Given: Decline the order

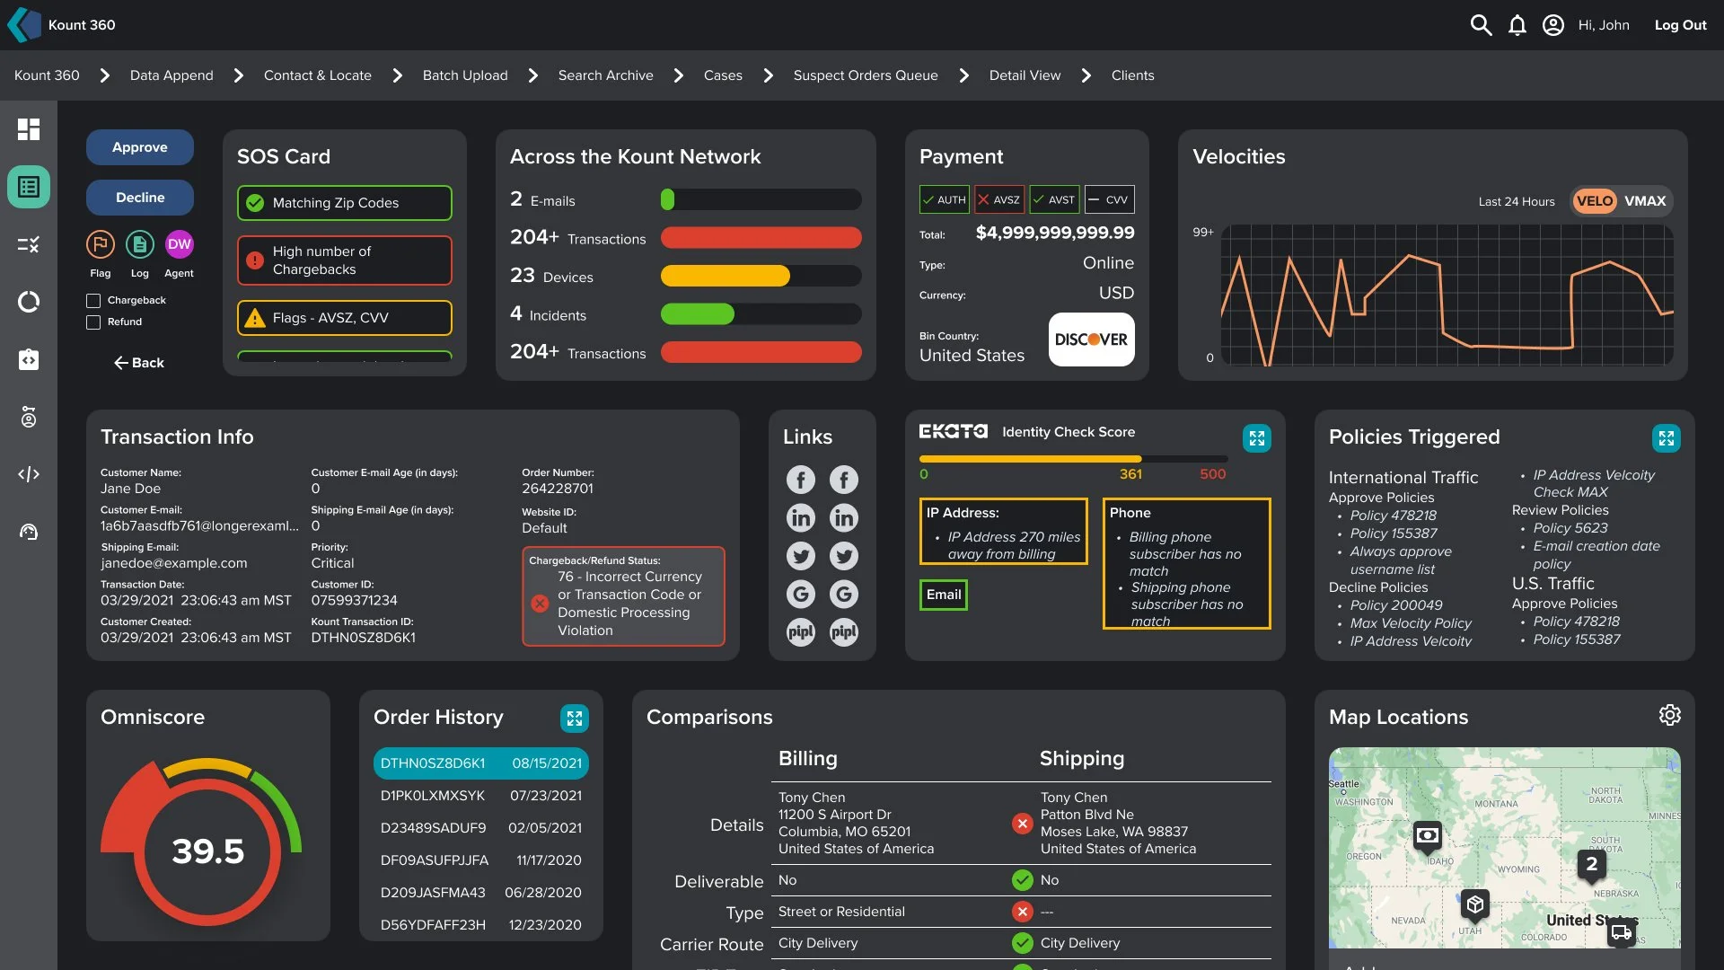Looking at the screenshot, I should click(x=140, y=198).
